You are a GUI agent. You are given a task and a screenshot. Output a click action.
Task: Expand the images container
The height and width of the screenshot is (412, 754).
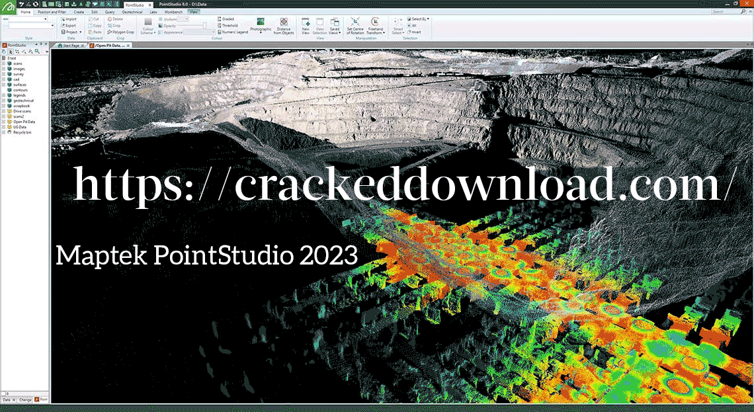(x=4, y=69)
